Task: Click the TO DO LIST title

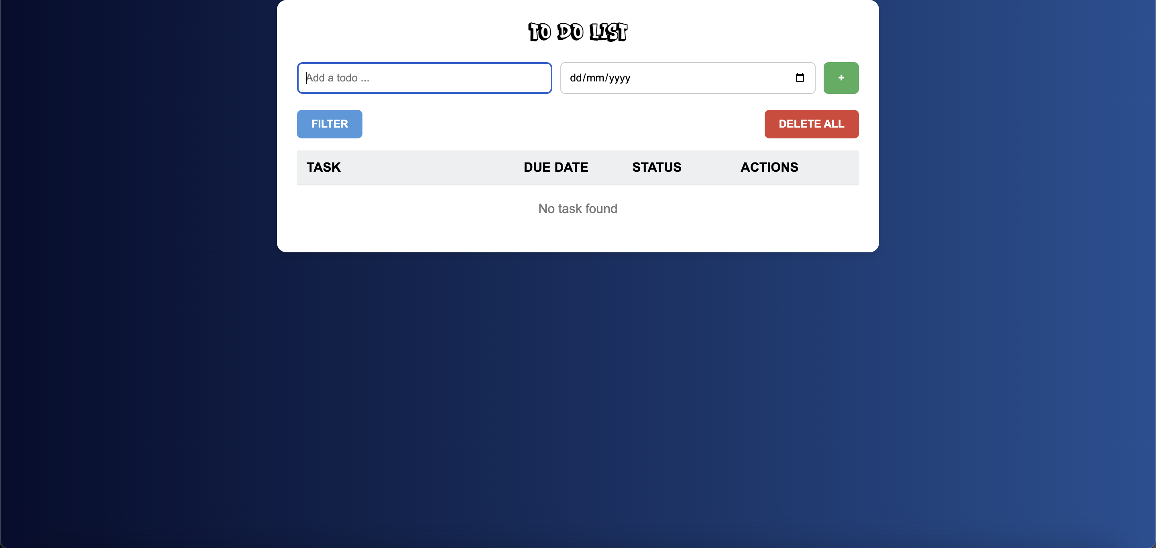Action: 578,32
